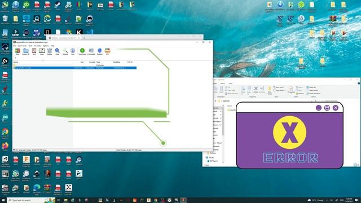Open Move to dropdown in Explorer ribbon
The image size is (361, 203).
243,90
